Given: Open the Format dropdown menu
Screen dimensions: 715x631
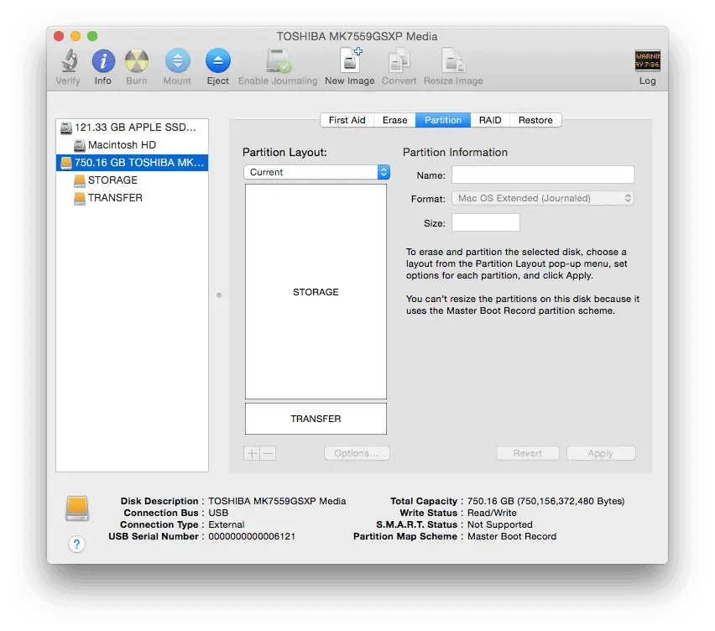Looking at the screenshot, I should (x=543, y=198).
